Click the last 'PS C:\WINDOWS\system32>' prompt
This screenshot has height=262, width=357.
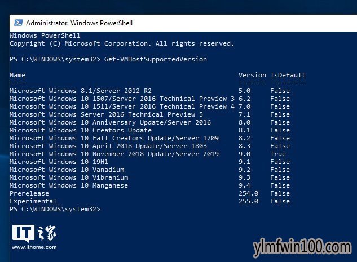tap(55, 209)
